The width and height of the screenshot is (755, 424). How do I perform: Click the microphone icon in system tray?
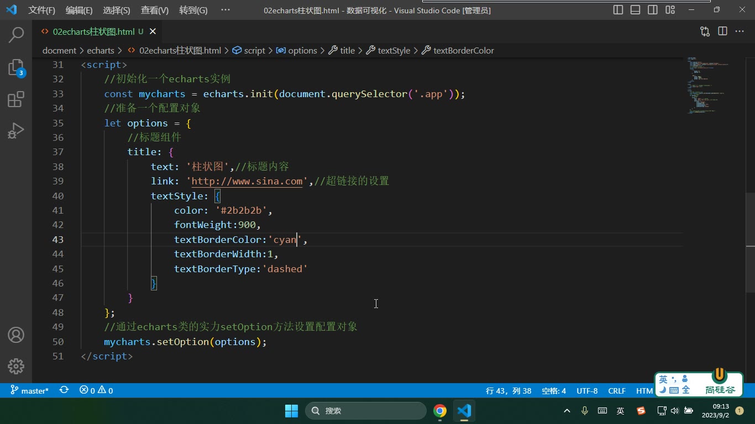585,411
